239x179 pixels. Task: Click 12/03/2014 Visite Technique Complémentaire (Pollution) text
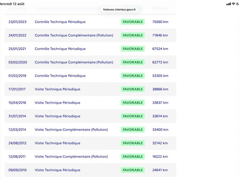pos(71,130)
